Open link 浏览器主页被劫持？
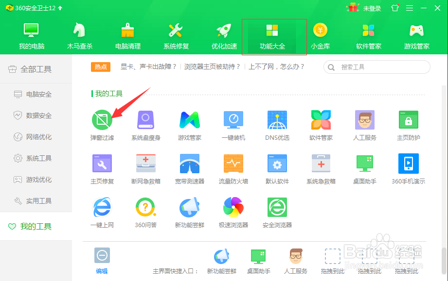448x281 pixels. pyautogui.click(x=212, y=67)
